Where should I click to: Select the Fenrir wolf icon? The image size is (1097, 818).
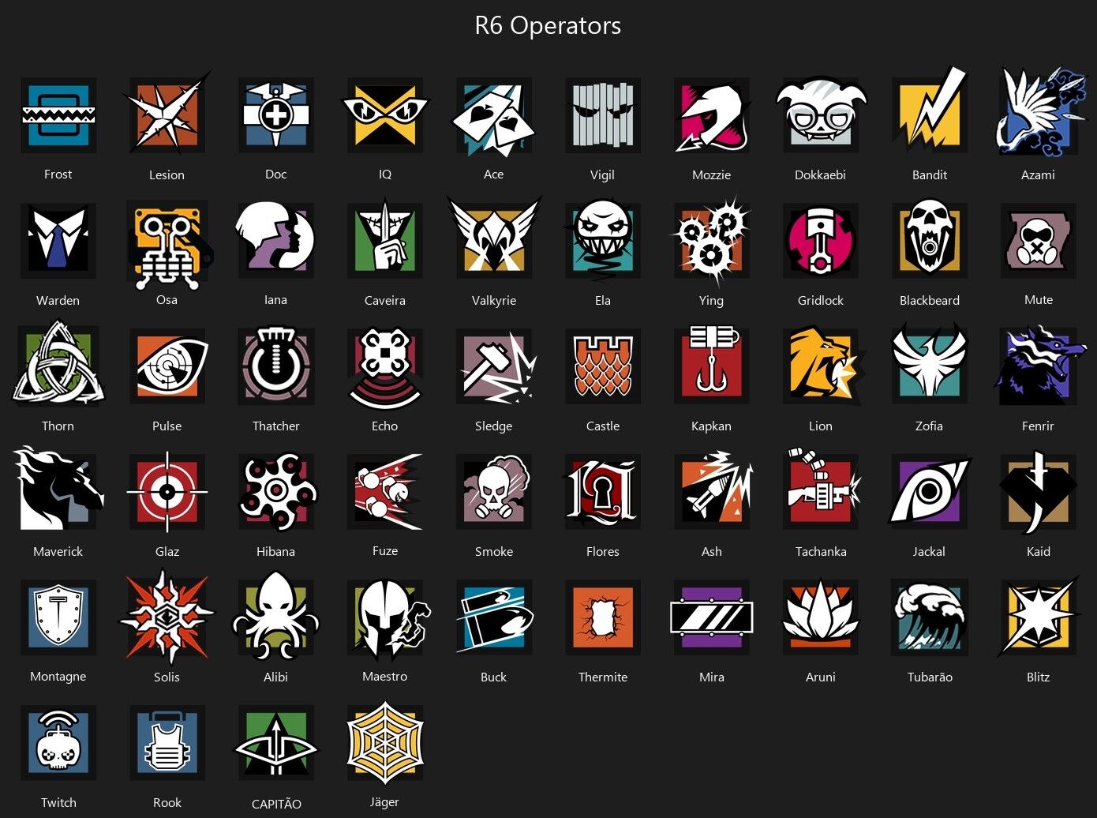[x=1040, y=365]
